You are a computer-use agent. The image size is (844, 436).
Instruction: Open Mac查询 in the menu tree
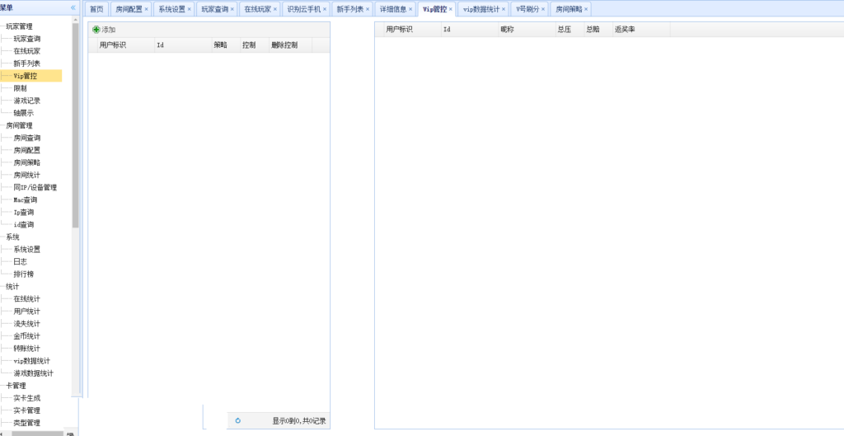(x=26, y=199)
